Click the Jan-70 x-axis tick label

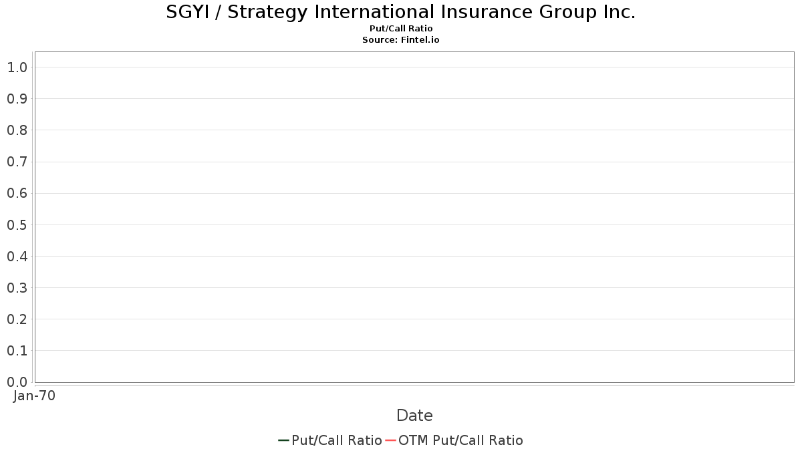[x=34, y=396]
